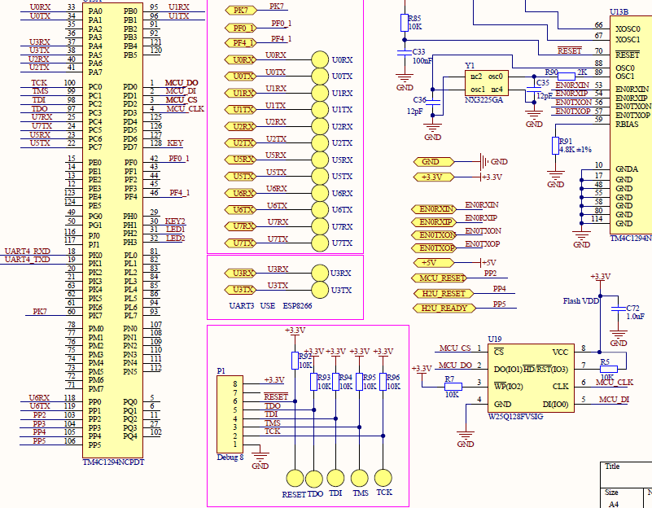Select the W25Q128FVSIG flash chip U19
The image size is (652, 508).
[x=531, y=378]
